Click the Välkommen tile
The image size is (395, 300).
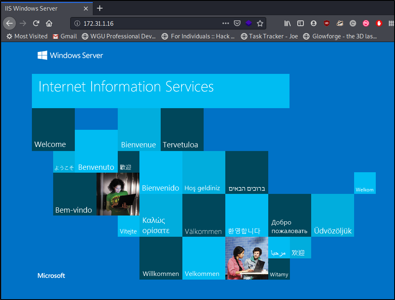click(204, 215)
